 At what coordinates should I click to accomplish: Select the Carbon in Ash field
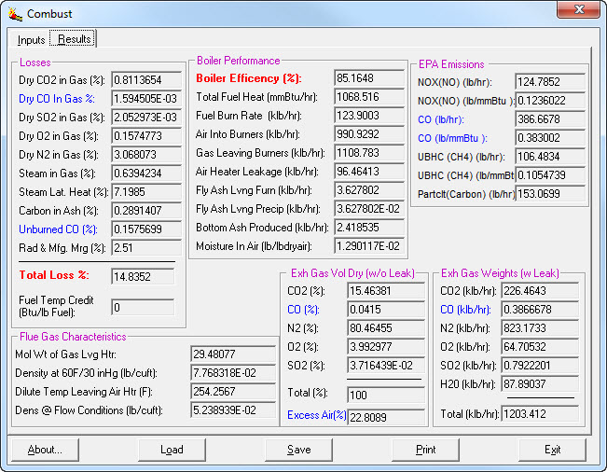pyautogui.click(x=146, y=211)
